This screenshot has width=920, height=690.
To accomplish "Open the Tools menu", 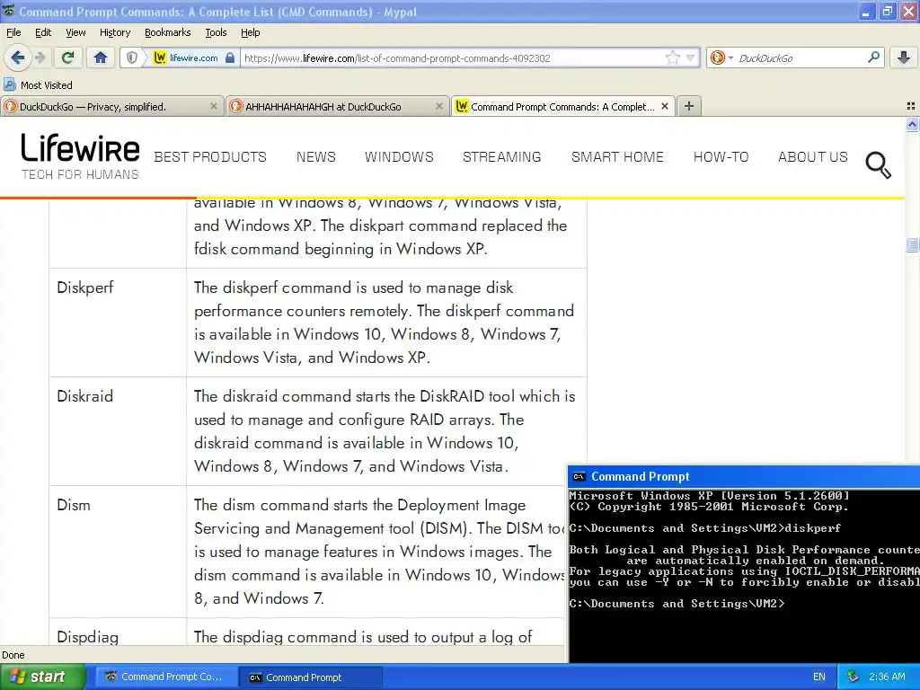I will [216, 32].
